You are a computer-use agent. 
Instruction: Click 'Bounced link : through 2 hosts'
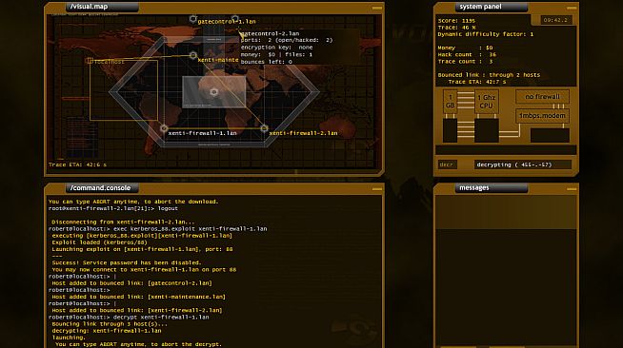pos(489,75)
